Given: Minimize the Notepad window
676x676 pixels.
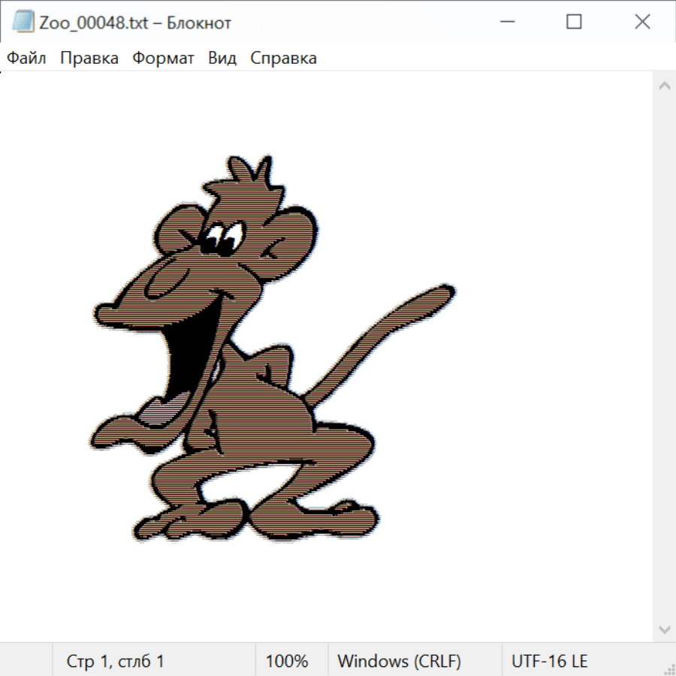Looking at the screenshot, I should [x=505, y=23].
